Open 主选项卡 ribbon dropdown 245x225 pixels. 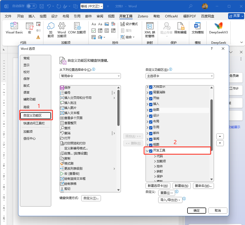[x=180, y=76]
